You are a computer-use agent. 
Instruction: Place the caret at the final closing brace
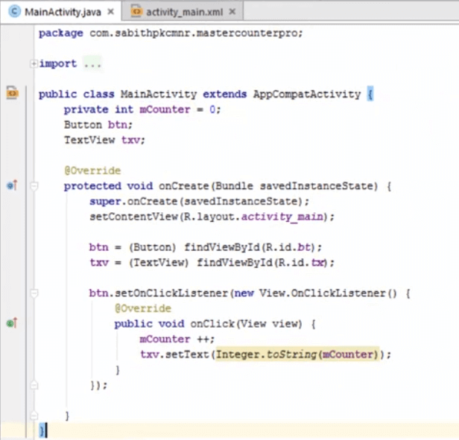(x=42, y=431)
